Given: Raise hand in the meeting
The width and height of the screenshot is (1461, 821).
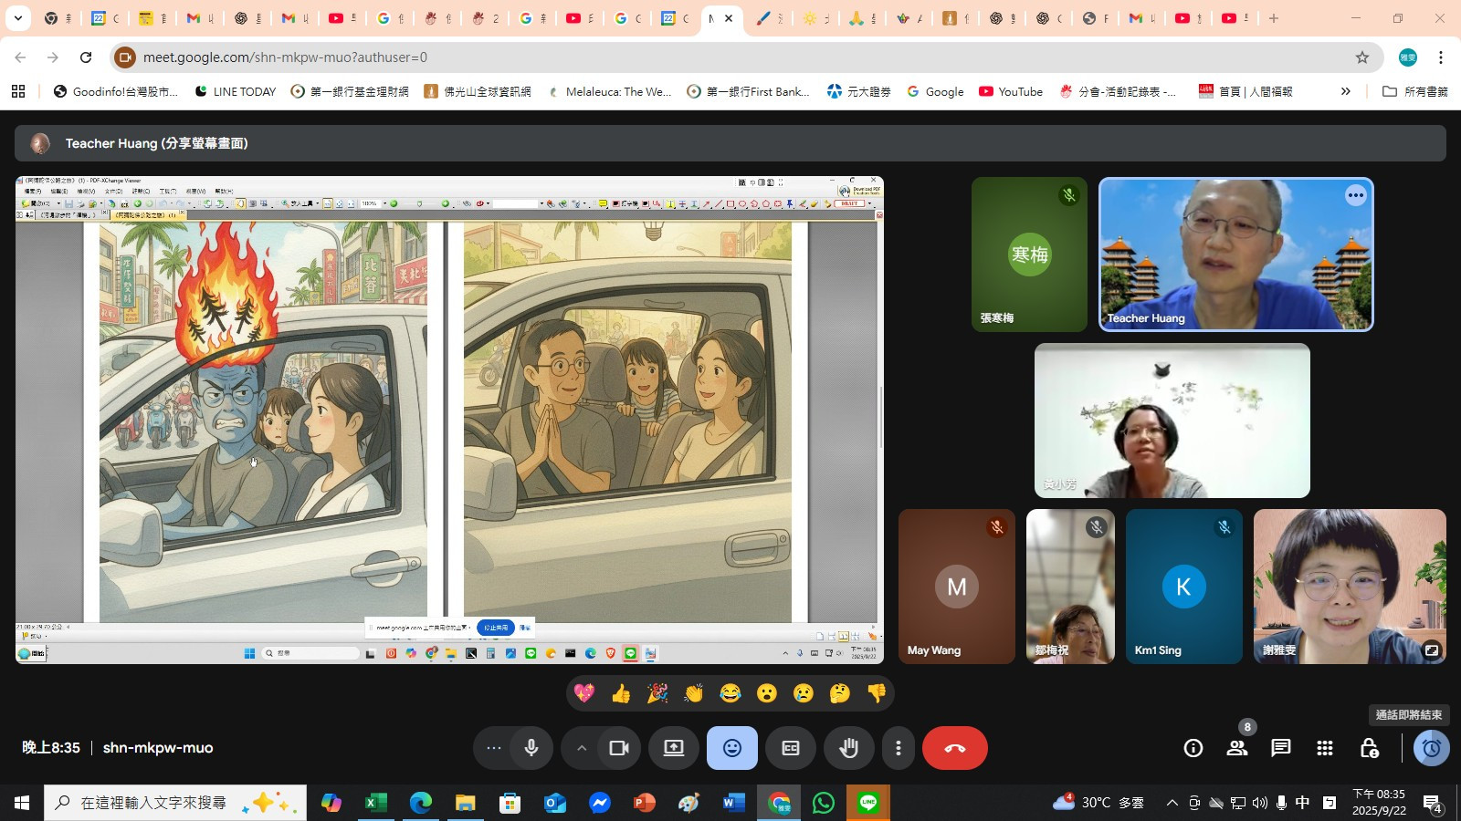Looking at the screenshot, I should (848, 748).
